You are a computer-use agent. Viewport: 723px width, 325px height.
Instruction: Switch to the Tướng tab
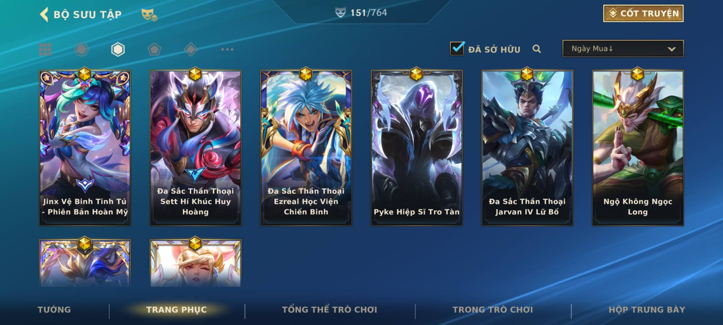[x=54, y=310]
